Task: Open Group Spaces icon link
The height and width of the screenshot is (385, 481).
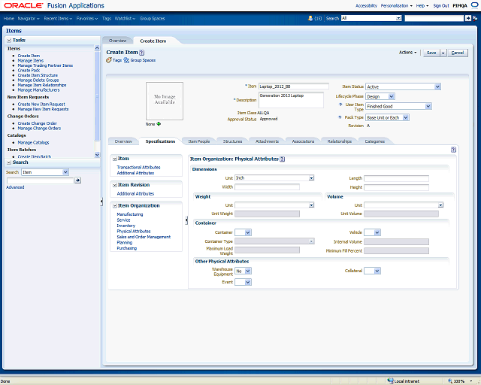Action: 127,59
